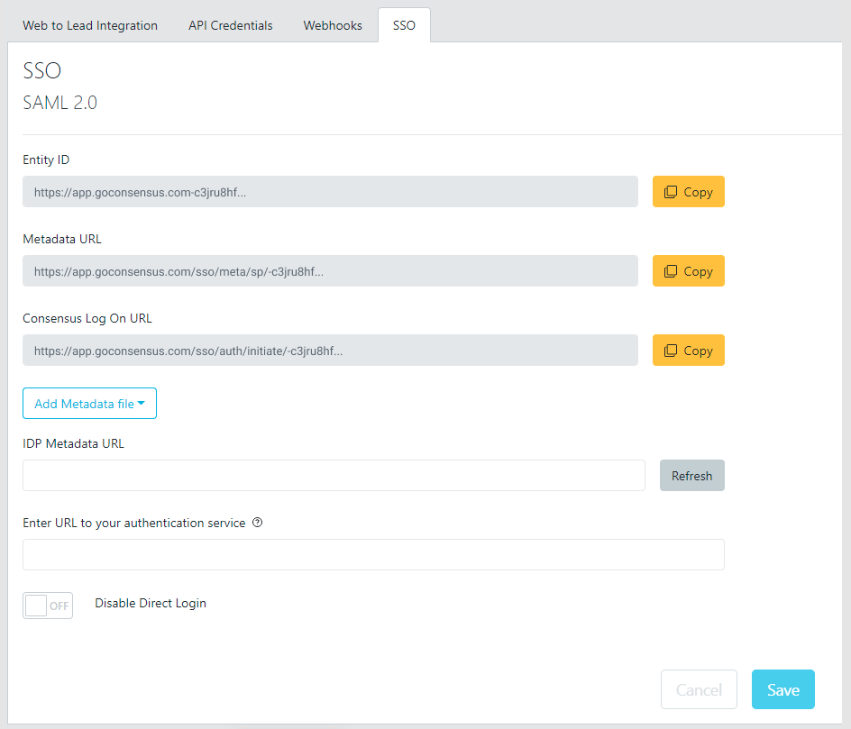Image resolution: width=851 pixels, height=729 pixels.
Task: Click the caret arrow on Add Metadata file
Action: pos(142,403)
